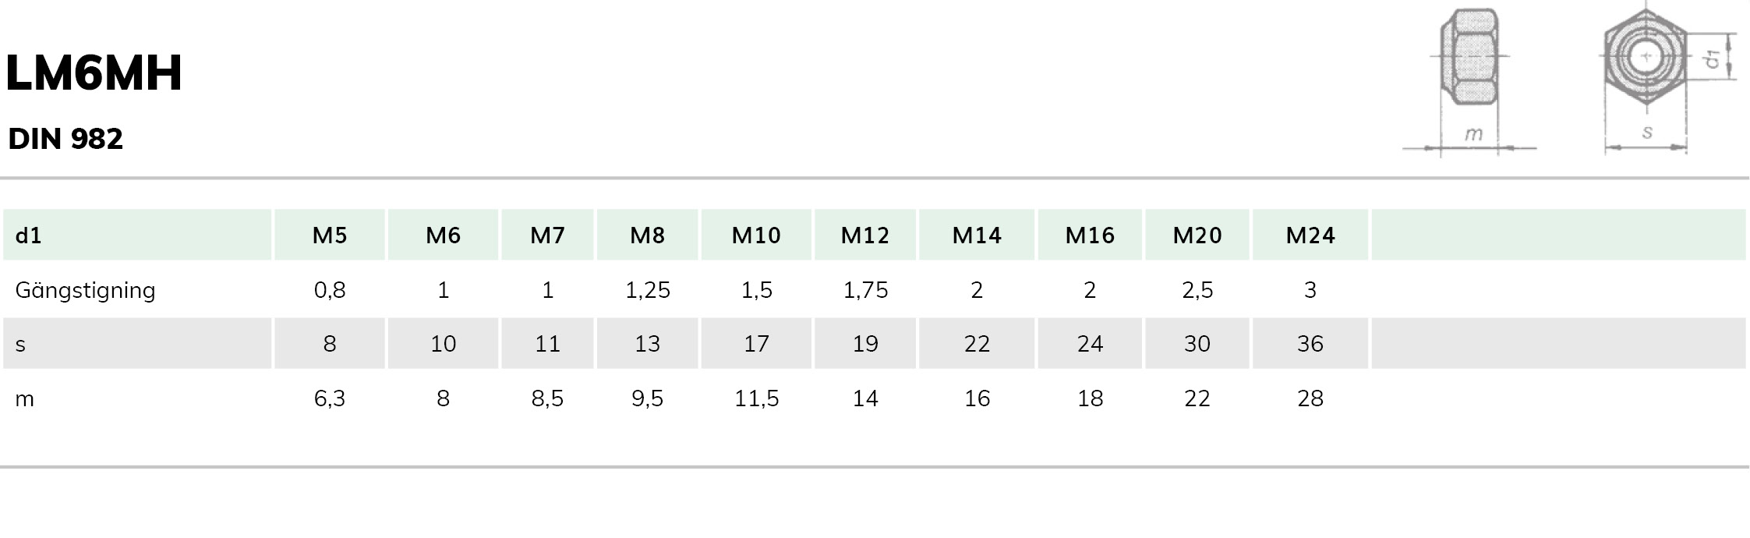Select the 2,5 pitch value for M20
The image size is (1750, 538).
pos(1197,290)
